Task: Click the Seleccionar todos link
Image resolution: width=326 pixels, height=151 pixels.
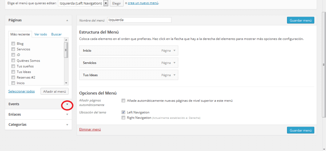Action: point(21,91)
